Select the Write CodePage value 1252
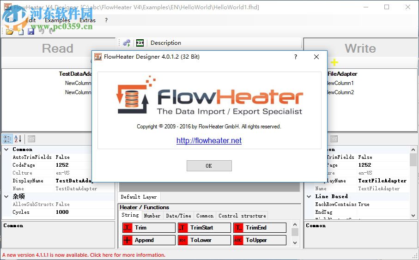 (x=365, y=165)
